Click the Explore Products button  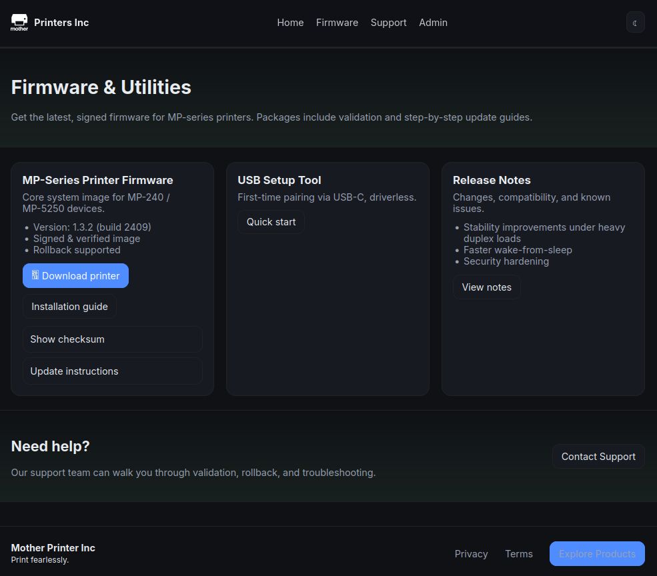pyautogui.click(x=596, y=553)
